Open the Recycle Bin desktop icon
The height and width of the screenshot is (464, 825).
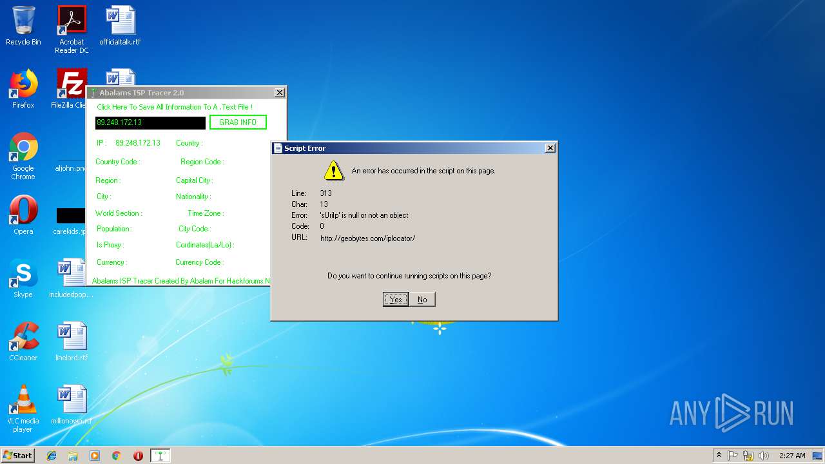(23, 26)
